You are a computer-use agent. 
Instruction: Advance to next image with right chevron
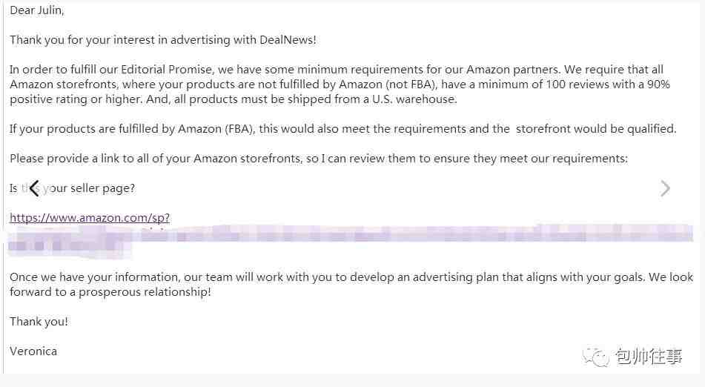666,188
